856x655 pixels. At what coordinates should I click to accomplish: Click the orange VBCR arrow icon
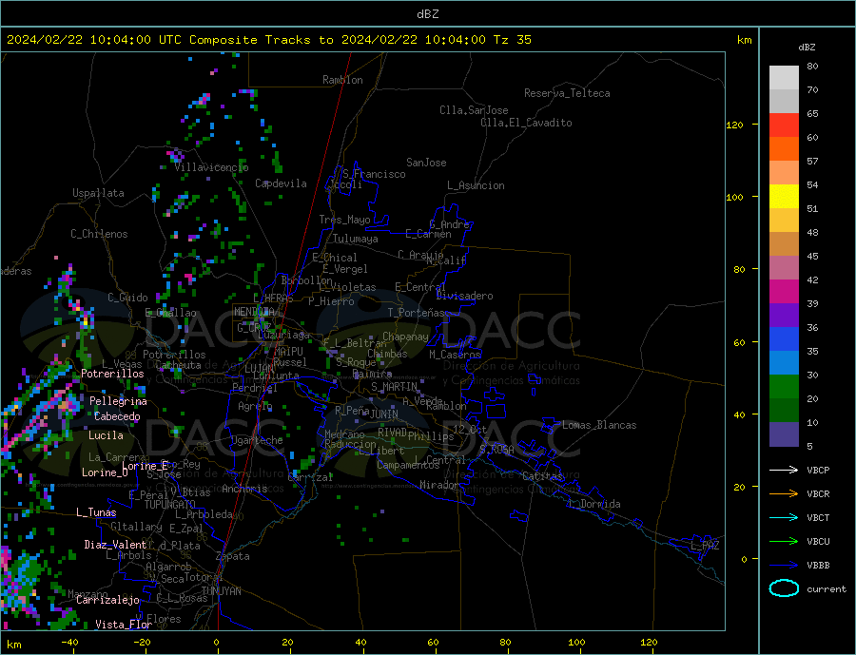pyautogui.click(x=784, y=494)
